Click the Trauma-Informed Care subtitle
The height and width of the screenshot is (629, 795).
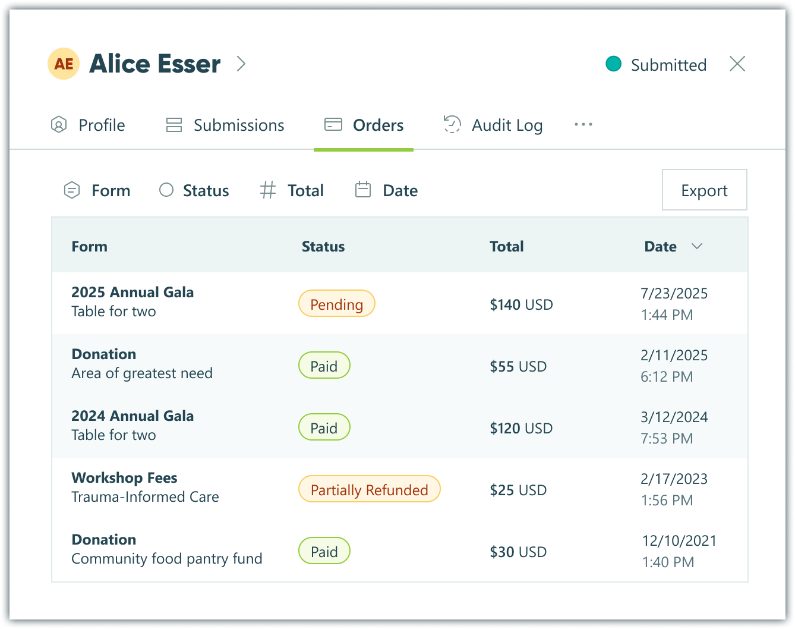pyautogui.click(x=145, y=496)
